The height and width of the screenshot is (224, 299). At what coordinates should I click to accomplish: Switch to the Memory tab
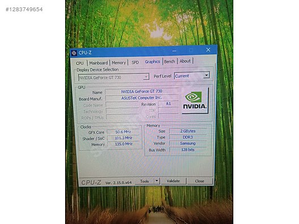pyautogui.click(x=118, y=63)
